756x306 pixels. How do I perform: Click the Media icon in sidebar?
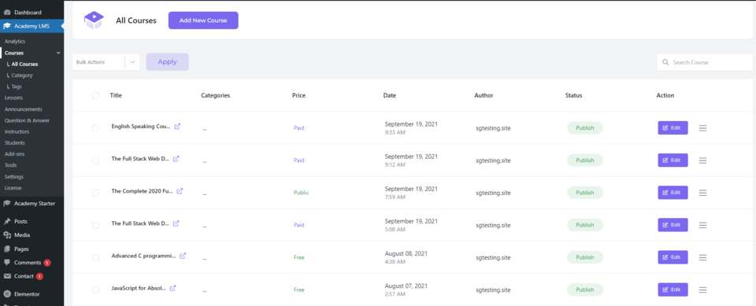(x=7, y=235)
